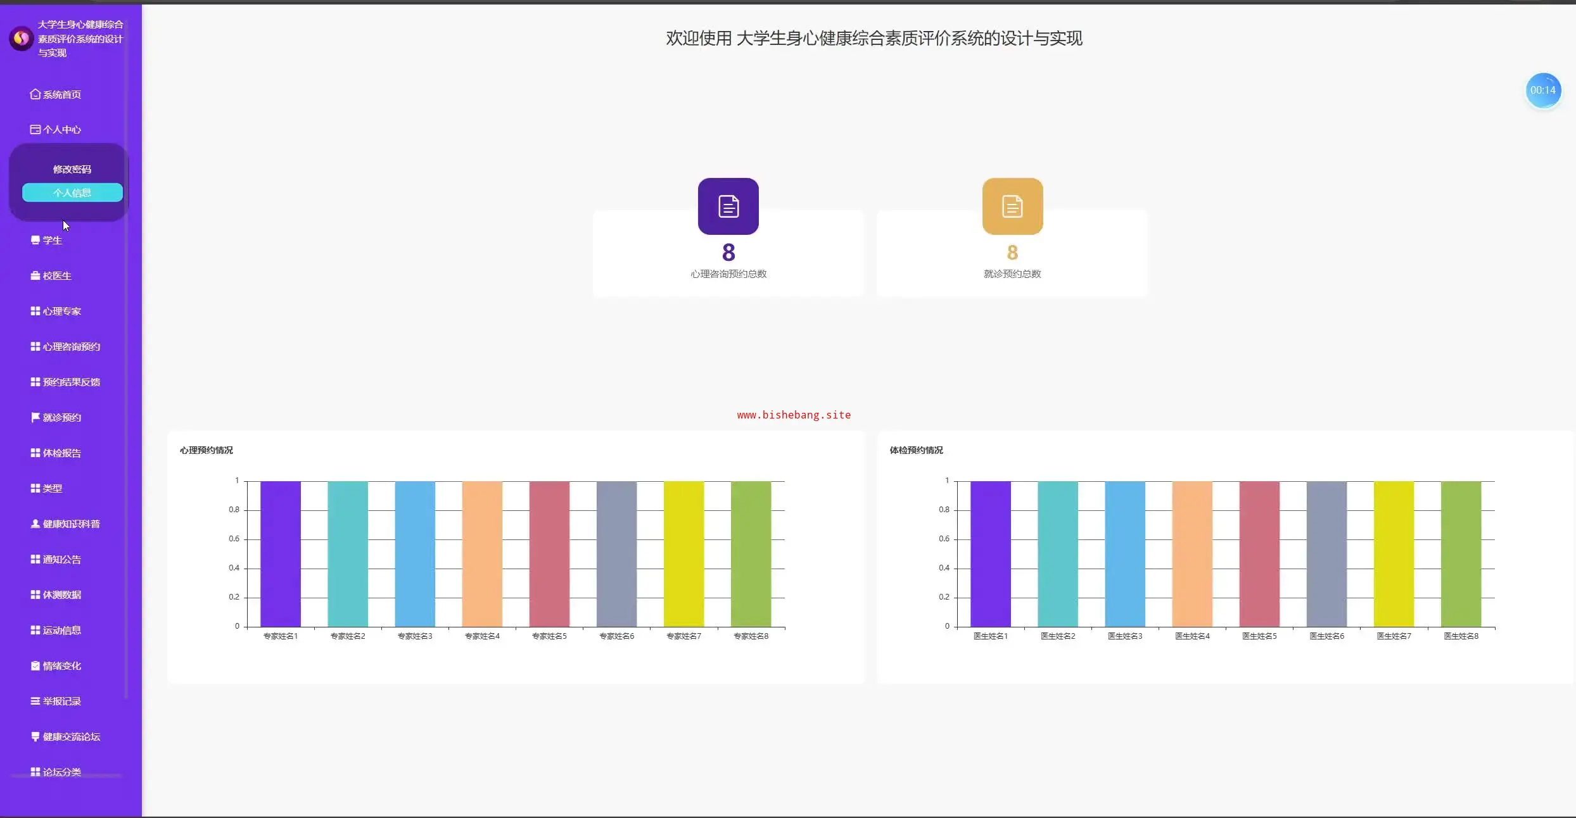This screenshot has height=818, width=1576.
Task: Open the 体检报告 sidebar section
Action: click(x=61, y=453)
